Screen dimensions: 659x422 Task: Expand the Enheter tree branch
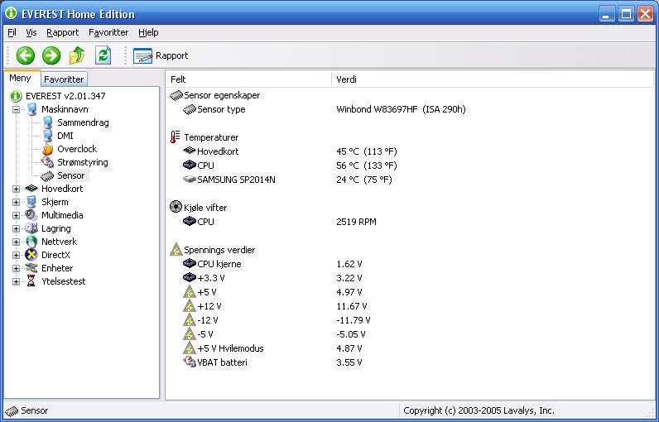coord(16,268)
